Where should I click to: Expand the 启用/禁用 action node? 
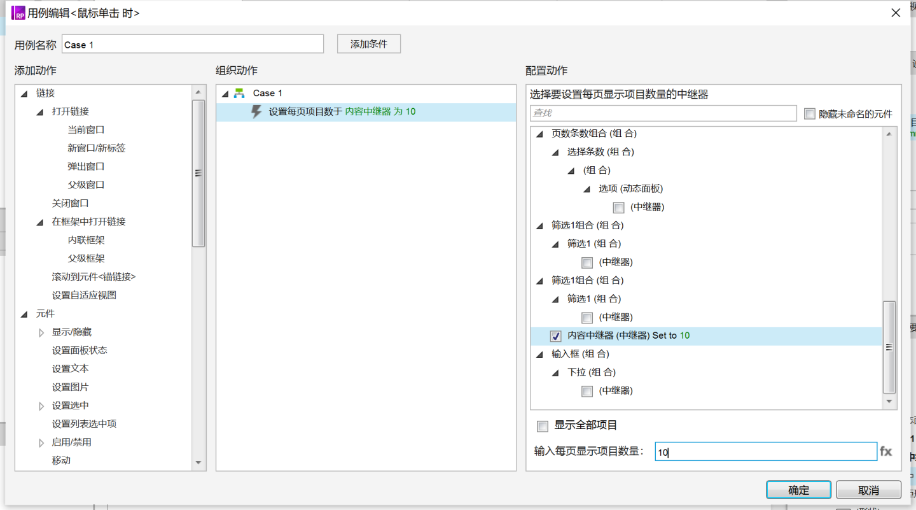click(x=41, y=443)
